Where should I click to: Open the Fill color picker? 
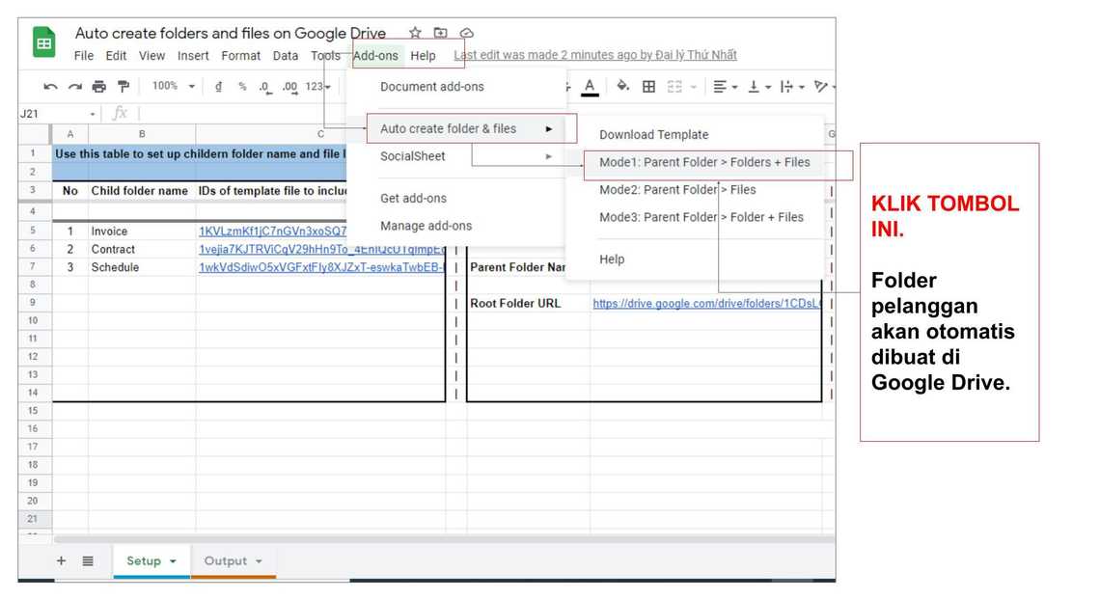coord(622,87)
